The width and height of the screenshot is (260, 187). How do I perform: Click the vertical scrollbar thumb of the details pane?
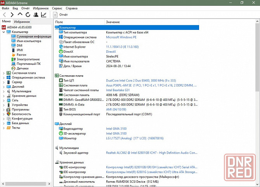257,57
